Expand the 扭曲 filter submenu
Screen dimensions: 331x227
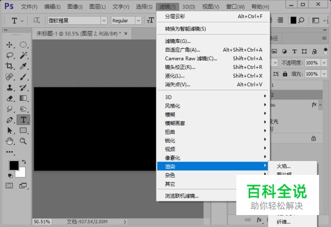[x=213, y=132]
